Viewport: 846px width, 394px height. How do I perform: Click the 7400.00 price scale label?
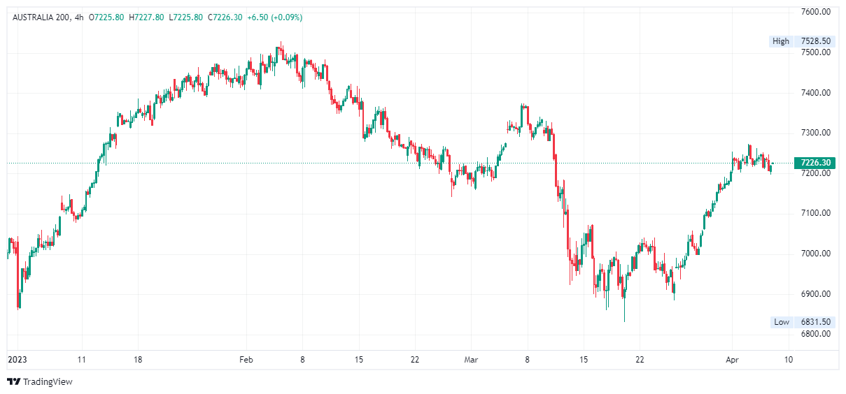pyautogui.click(x=816, y=93)
